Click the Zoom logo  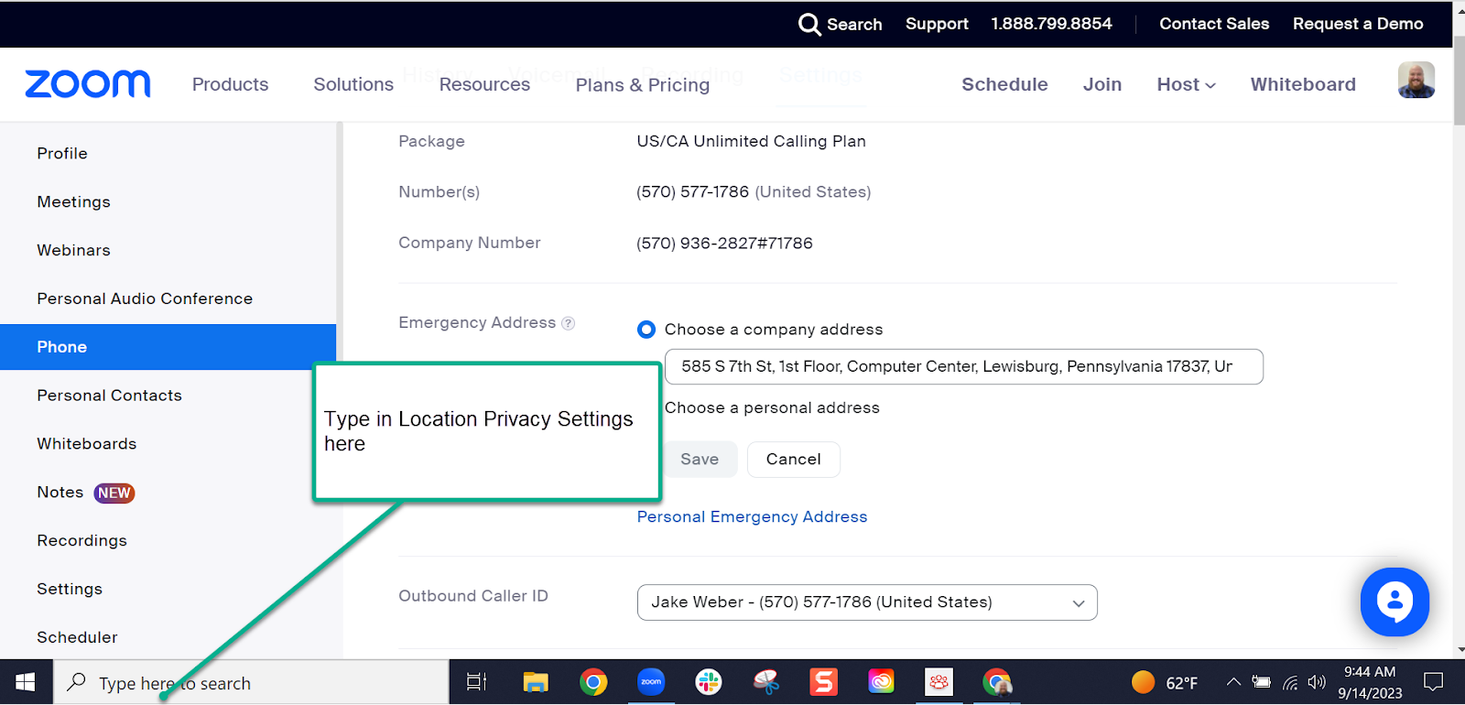click(x=88, y=84)
